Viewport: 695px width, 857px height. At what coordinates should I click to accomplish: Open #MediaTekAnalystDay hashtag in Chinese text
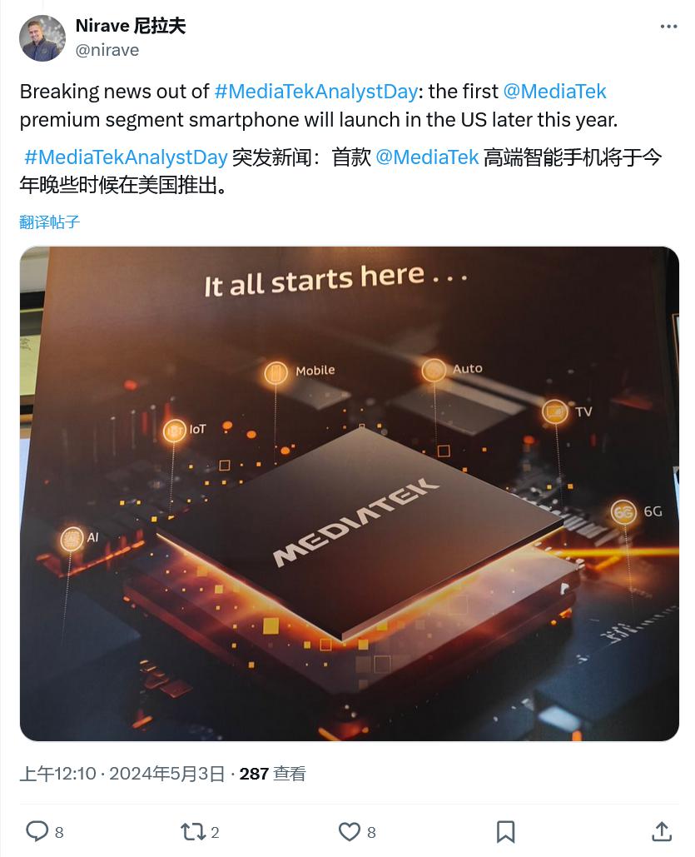[x=126, y=157]
